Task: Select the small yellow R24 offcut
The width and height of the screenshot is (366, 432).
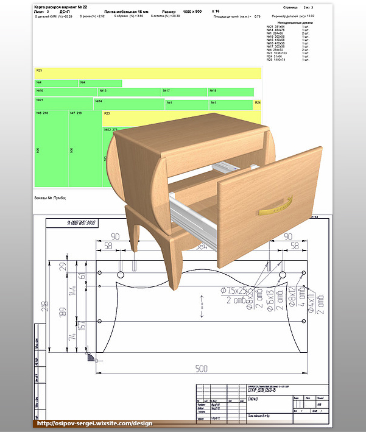Action: pos(257,105)
